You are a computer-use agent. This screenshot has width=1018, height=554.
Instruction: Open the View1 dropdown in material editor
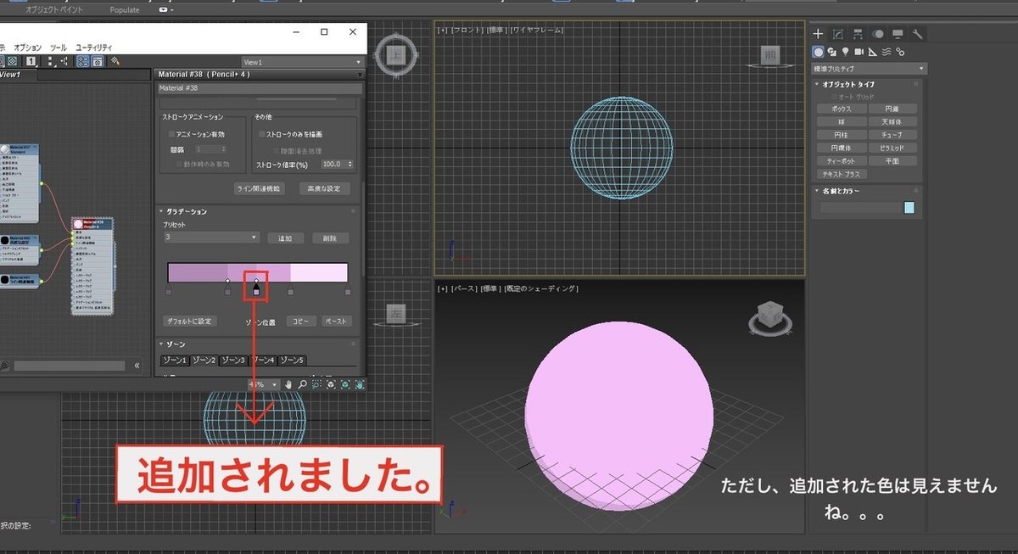[302, 62]
